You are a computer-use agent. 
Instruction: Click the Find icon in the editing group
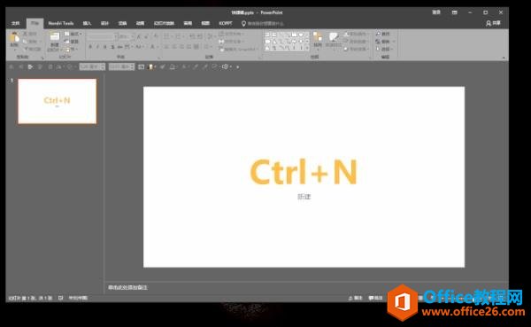tap(378, 34)
